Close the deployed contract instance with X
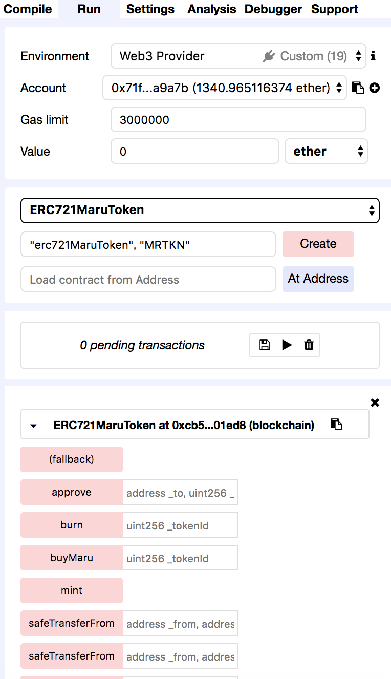Image resolution: width=391 pixels, height=679 pixels. click(x=375, y=402)
